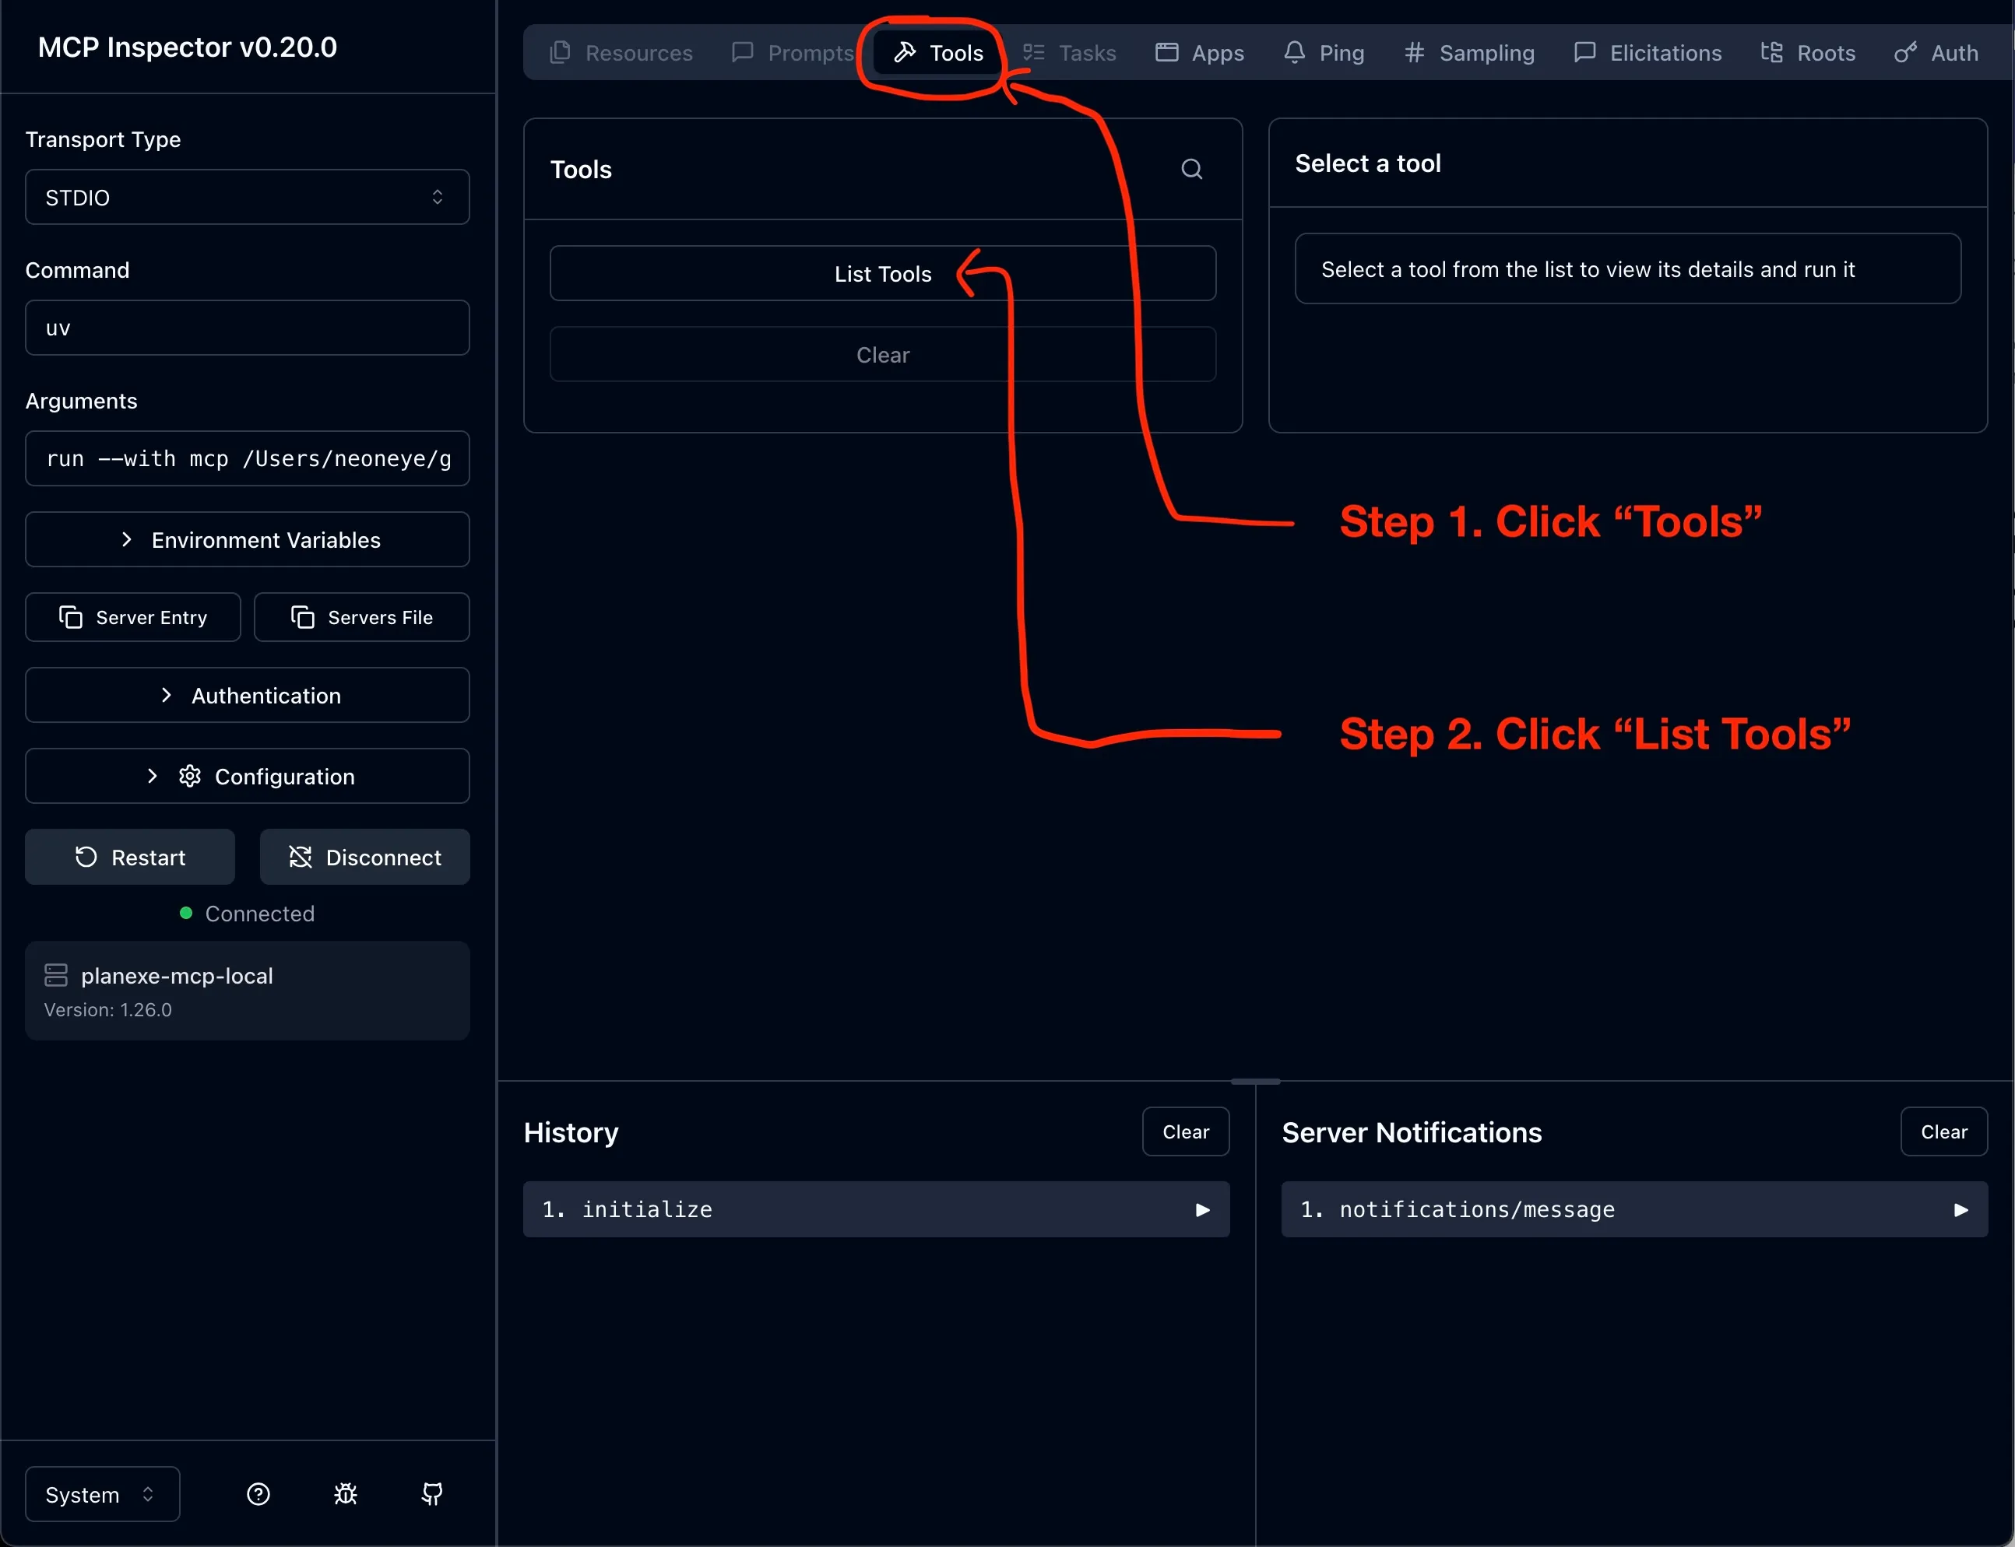Click the GitHub icon at bottom
The image size is (2015, 1547).
coord(431,1493)
